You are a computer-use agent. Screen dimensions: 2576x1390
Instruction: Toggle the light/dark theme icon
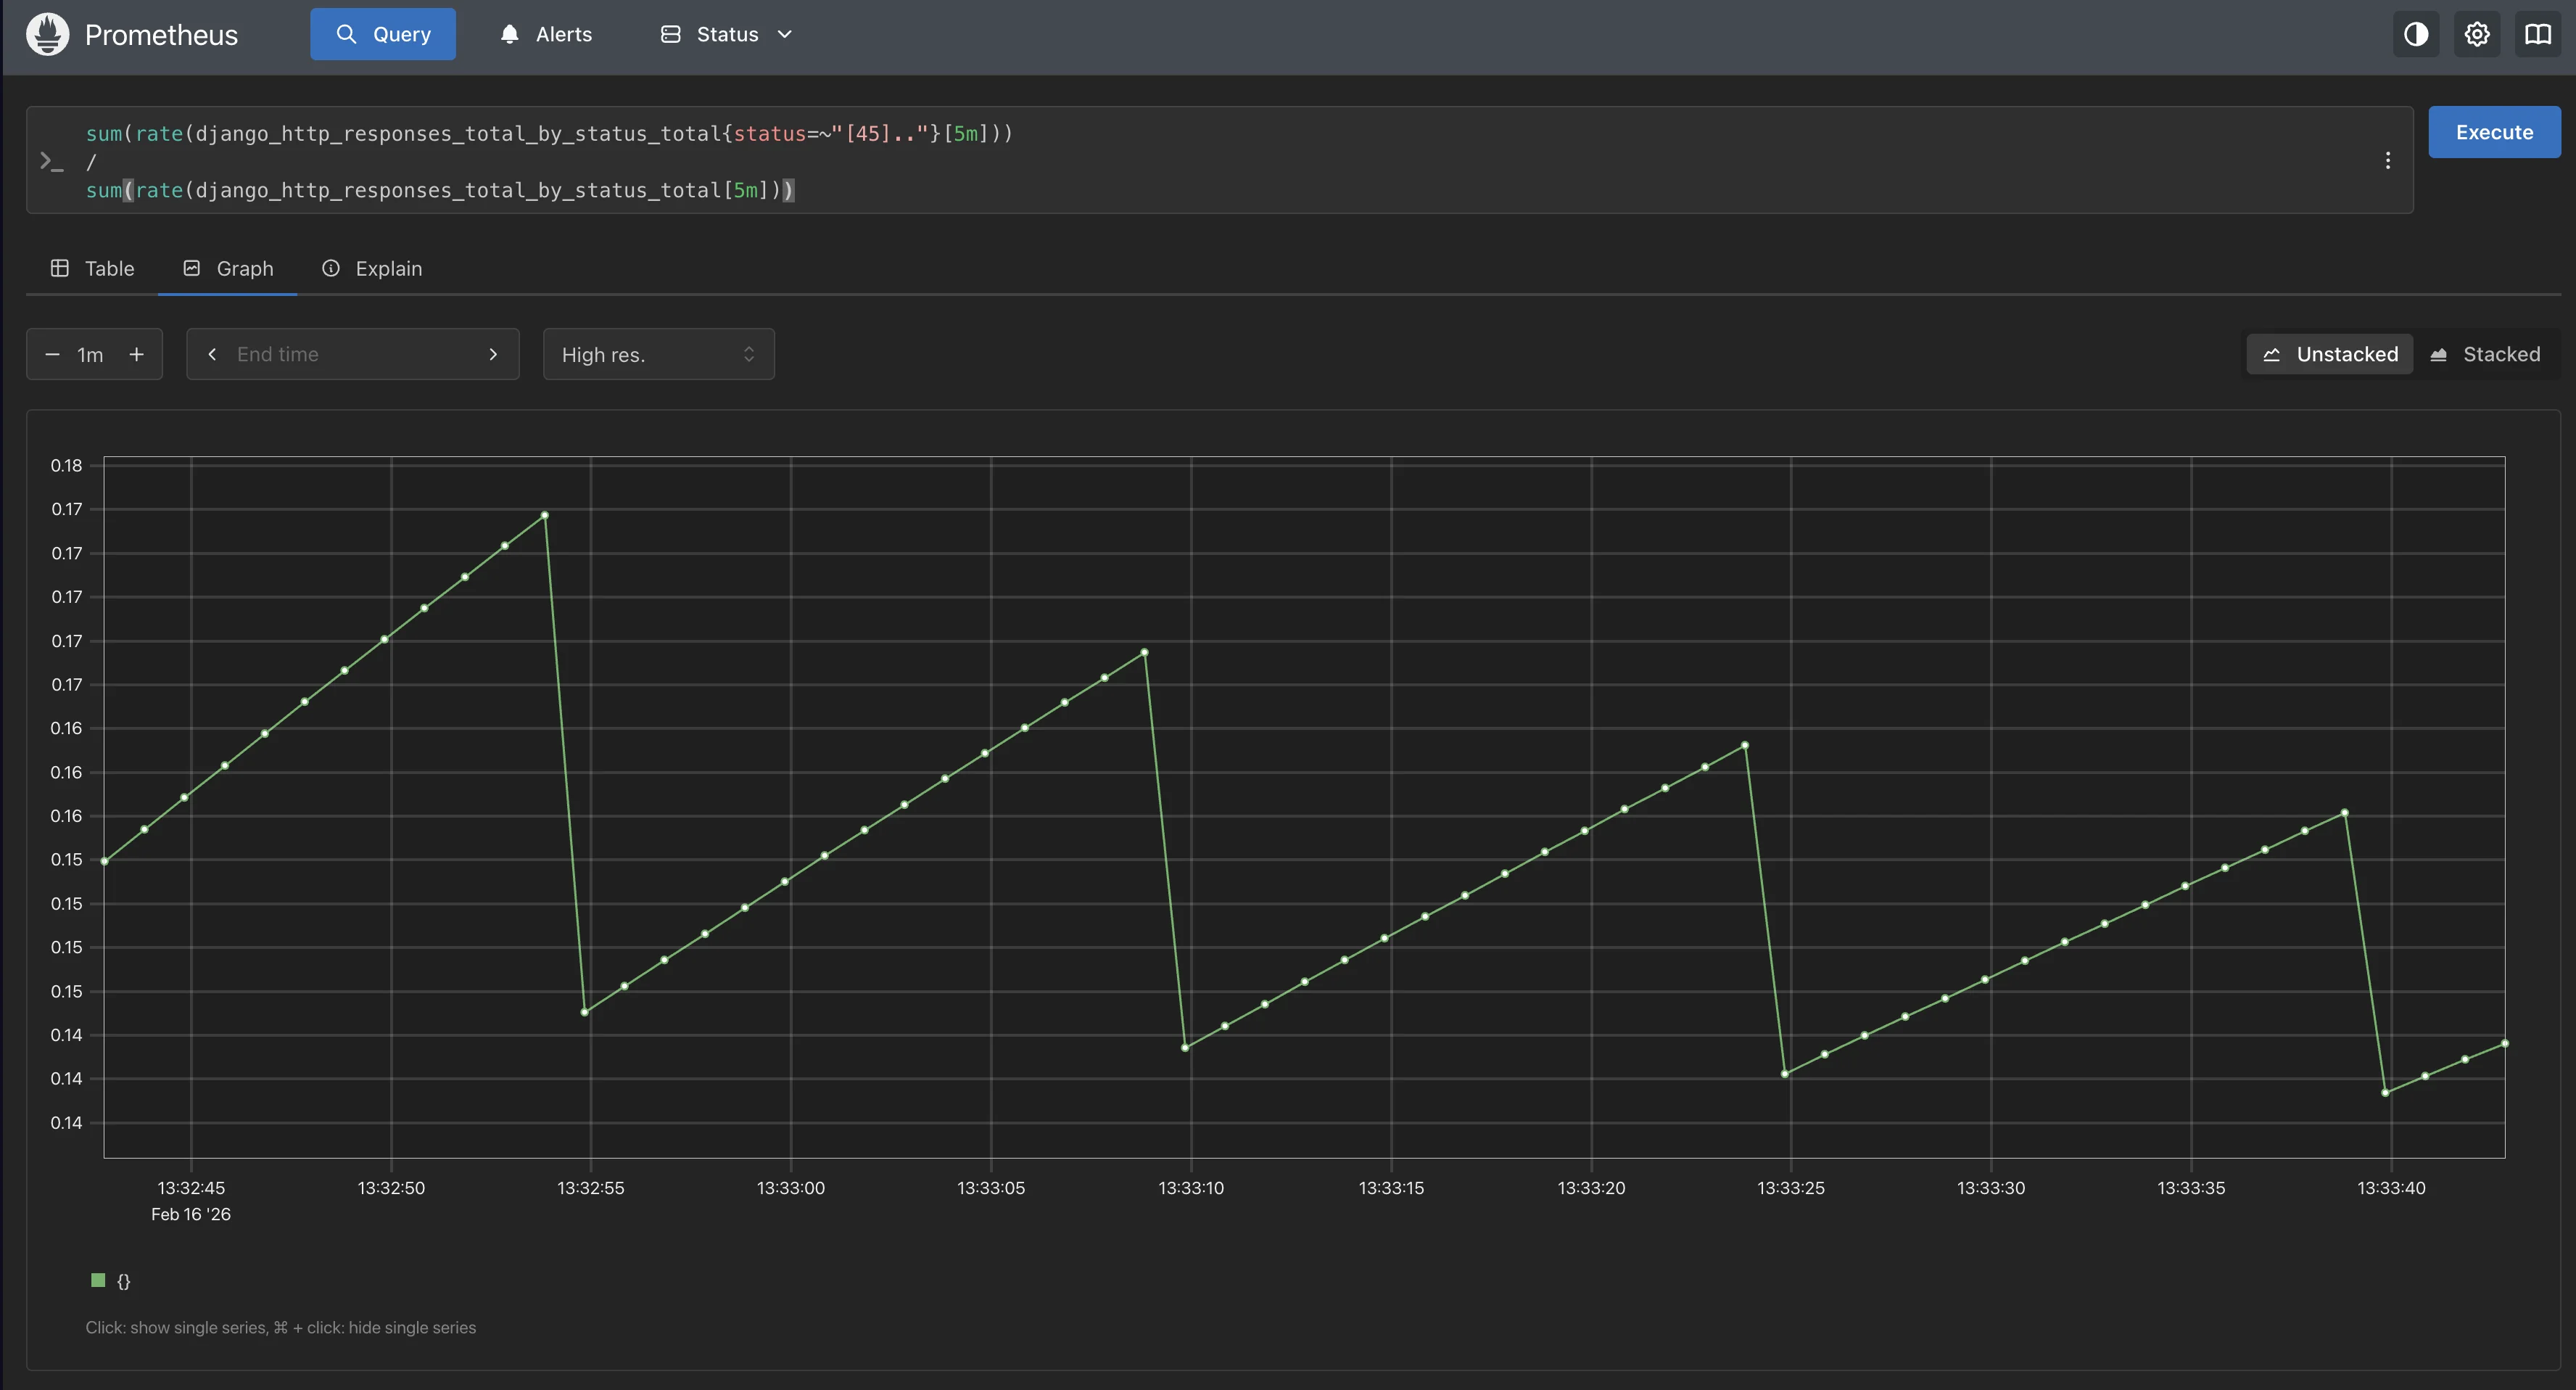coord(2415,34)
